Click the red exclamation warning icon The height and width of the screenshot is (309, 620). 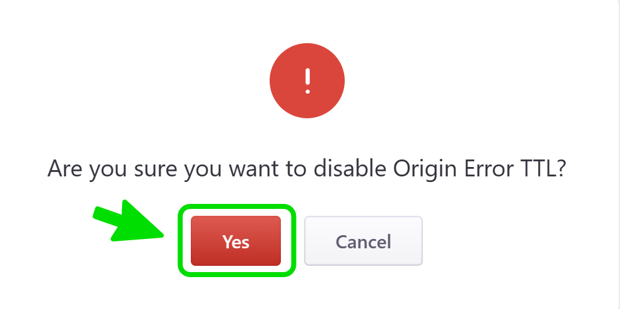(x=307, y=81)
